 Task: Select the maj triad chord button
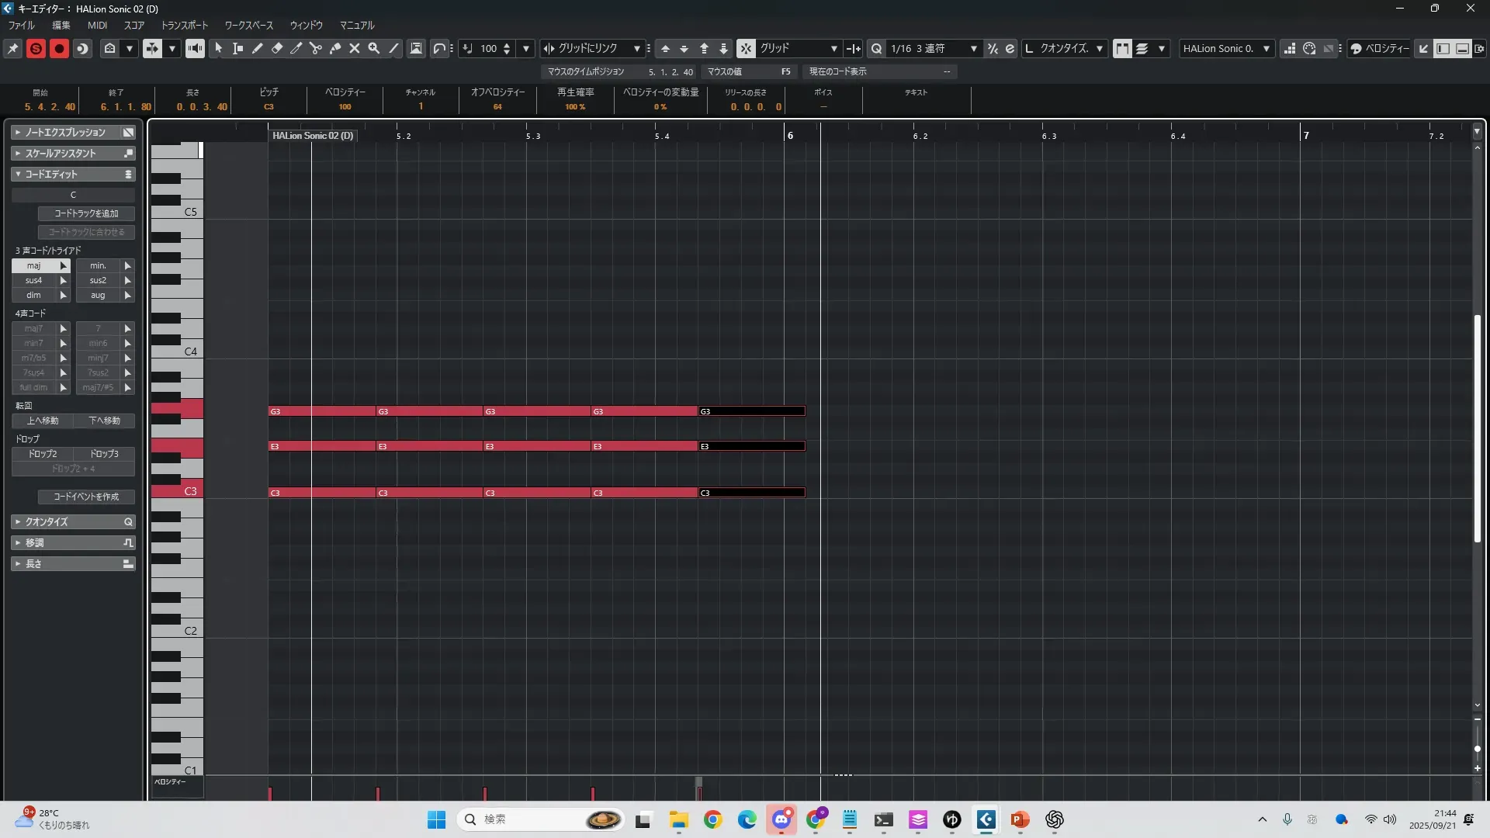(x=34, y=265)
